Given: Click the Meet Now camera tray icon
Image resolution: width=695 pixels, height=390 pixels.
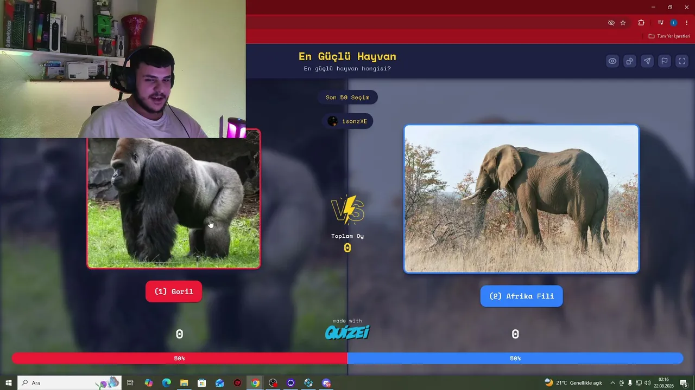Looking at the screenshot, I should point(622,383).
